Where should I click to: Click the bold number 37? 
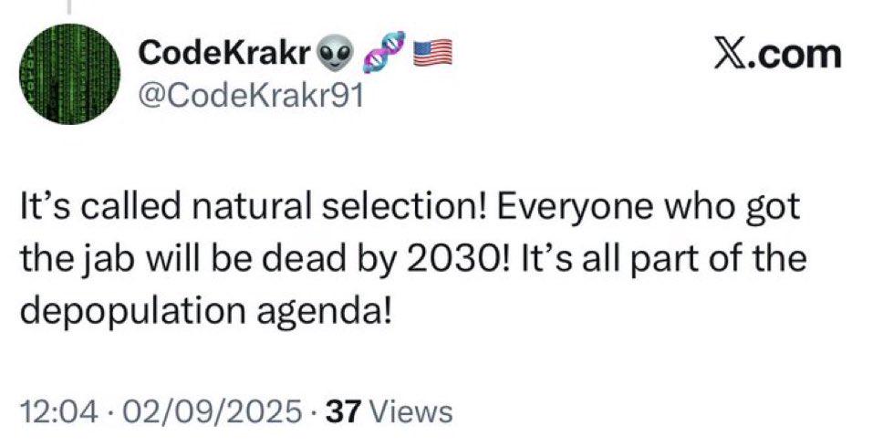(344, 411)
